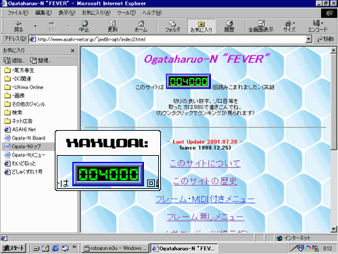Go to Home (ホーム) icon
The width and height of the screenshot is (338, 254).
tap(141, 26)
